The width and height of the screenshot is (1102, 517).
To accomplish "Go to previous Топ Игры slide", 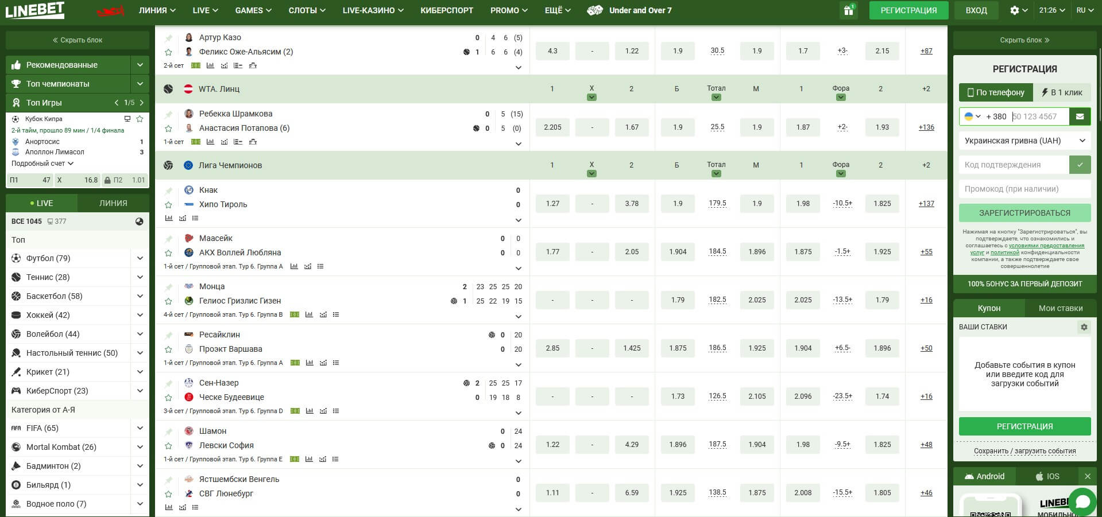I will pyautogui.click(x=117, y=103).
